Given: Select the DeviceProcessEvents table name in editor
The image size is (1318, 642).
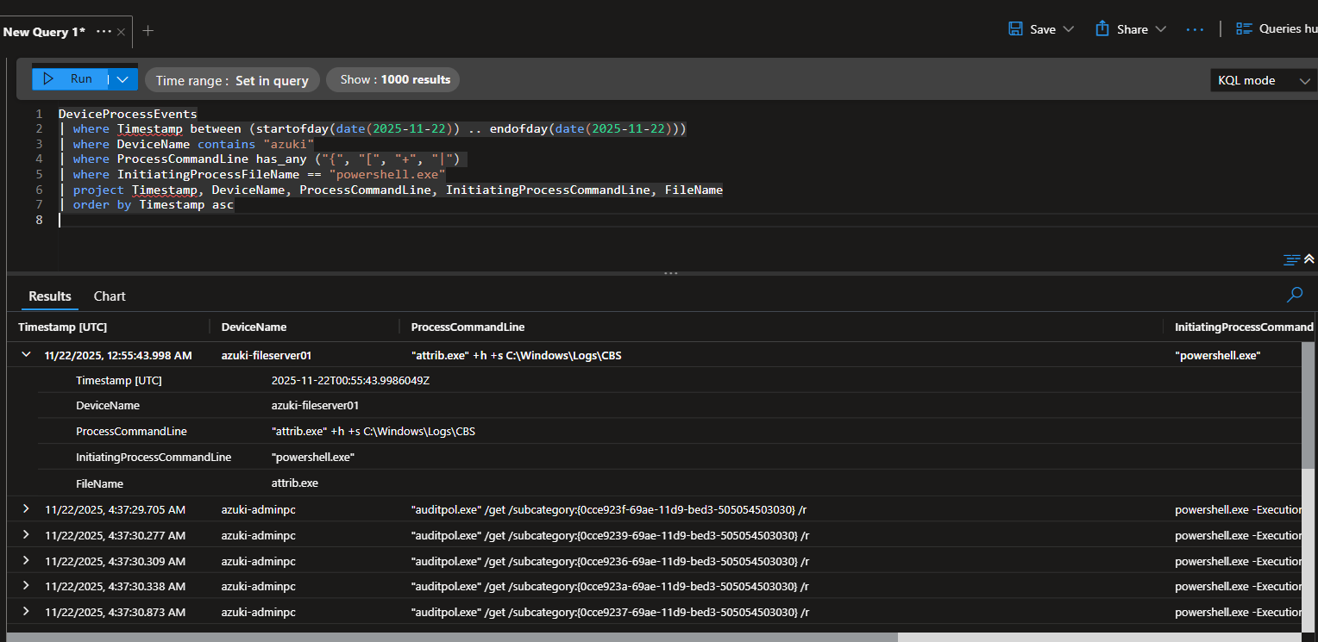Looking at the screenshot, I should click(x=128, y=114).
